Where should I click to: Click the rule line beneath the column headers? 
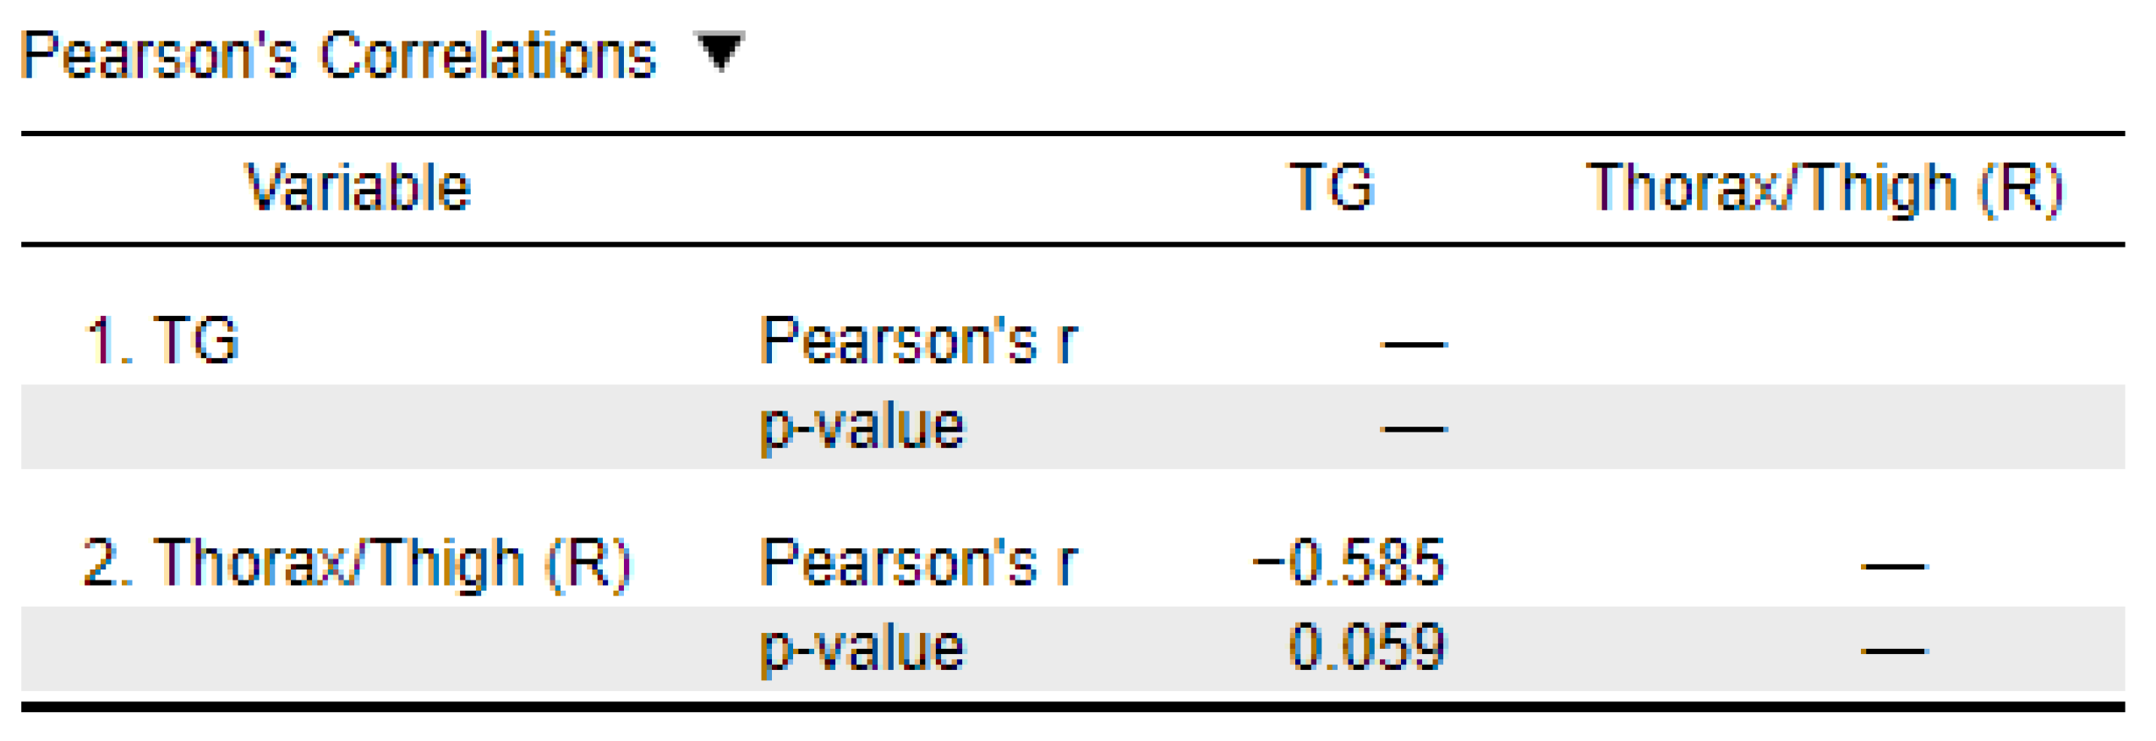(x=1072, y=245)
